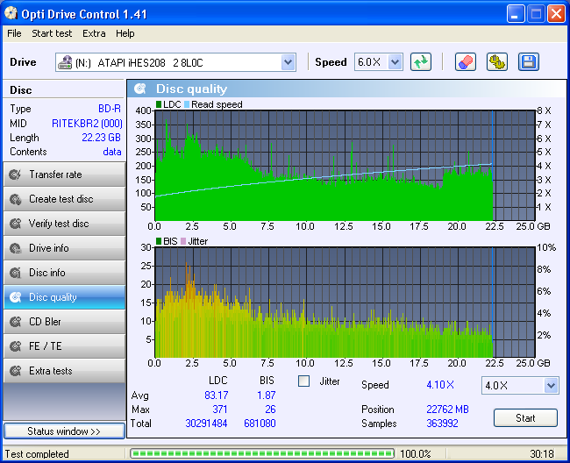Click the Transfer rate disc icon
The image size is (570, 463).
coord(15,175)
